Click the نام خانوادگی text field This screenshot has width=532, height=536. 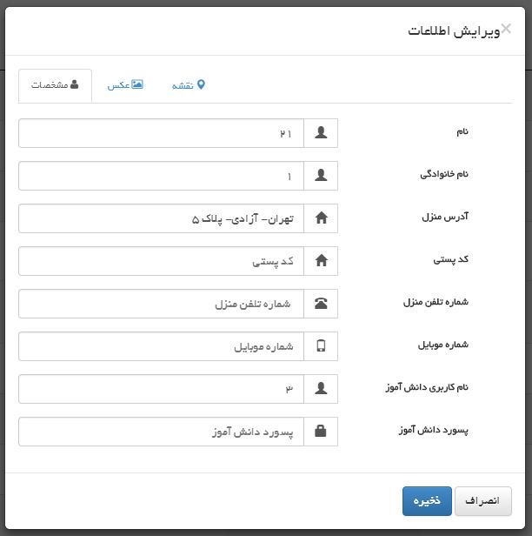click(x=161, y=176)
